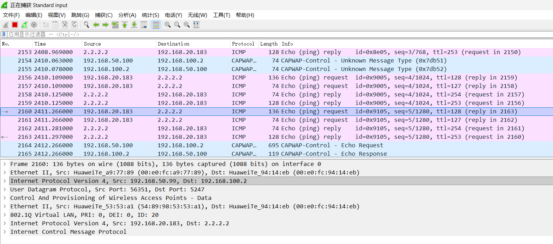This screenshot has height=244, width=553.
Task: Open the 工具(T) menu
Action: click(x=221, y=15)
